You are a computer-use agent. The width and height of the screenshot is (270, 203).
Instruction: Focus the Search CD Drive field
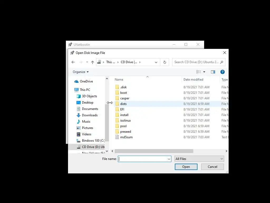(199, 62)
